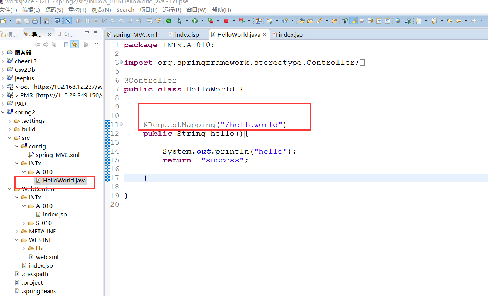Open the New file dropdown arrow

click(x=10, y=21)
